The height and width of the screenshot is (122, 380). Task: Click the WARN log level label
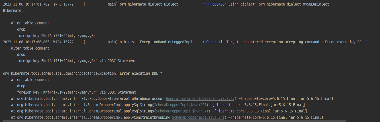click(57, 42)
